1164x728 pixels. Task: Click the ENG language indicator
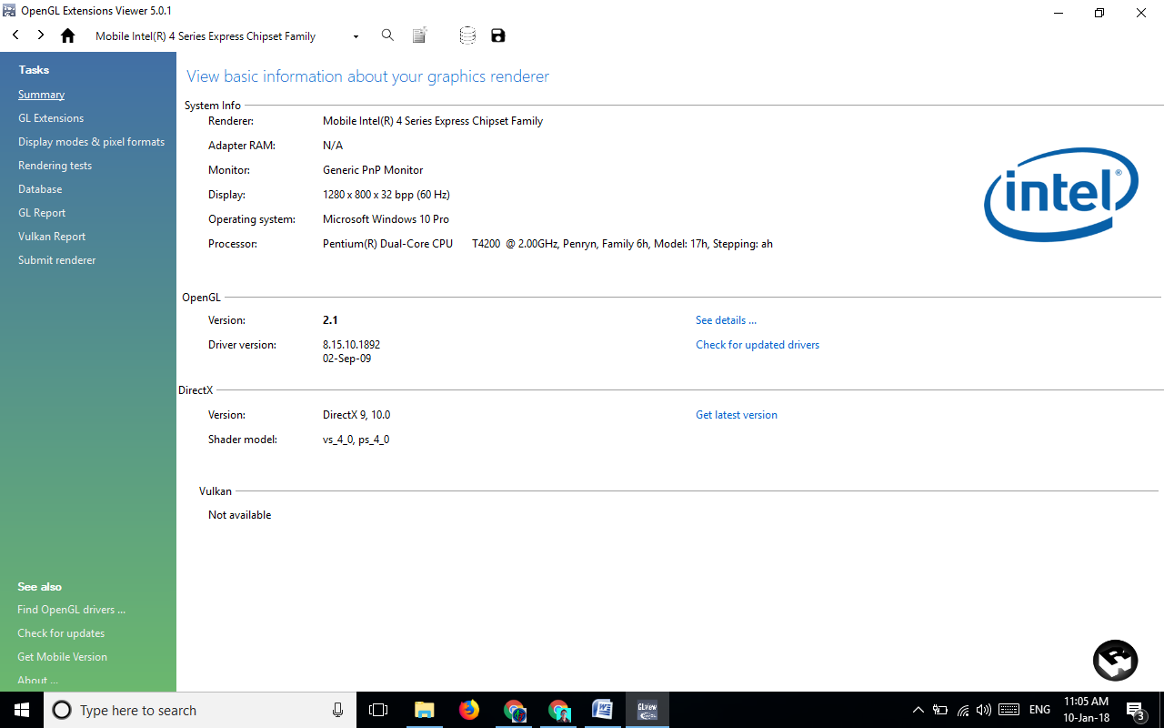coord(1039,710)
